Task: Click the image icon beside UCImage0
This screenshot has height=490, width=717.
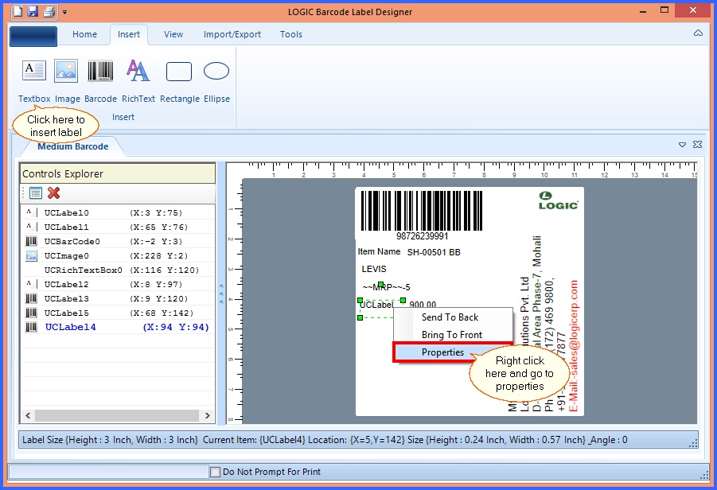Action: tap(31, 255)
